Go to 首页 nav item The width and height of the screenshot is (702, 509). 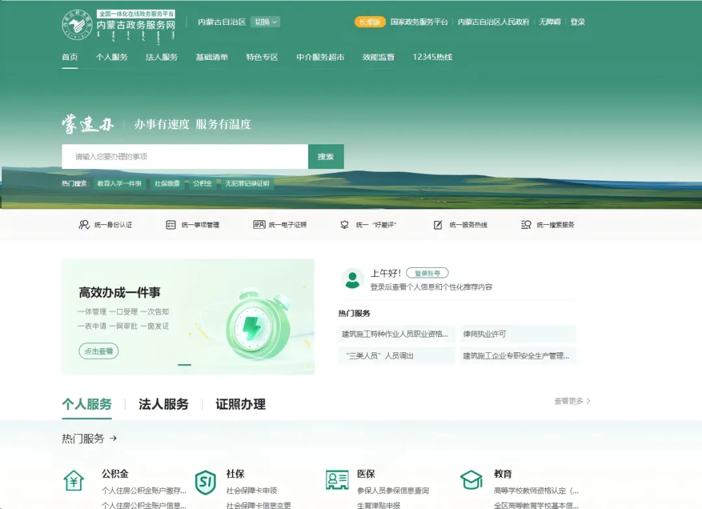coord(70,57)
